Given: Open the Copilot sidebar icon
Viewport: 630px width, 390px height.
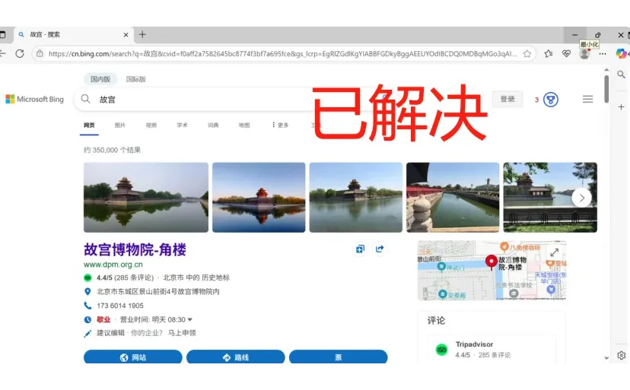Looking at the screenshot, I should [621, 53].
